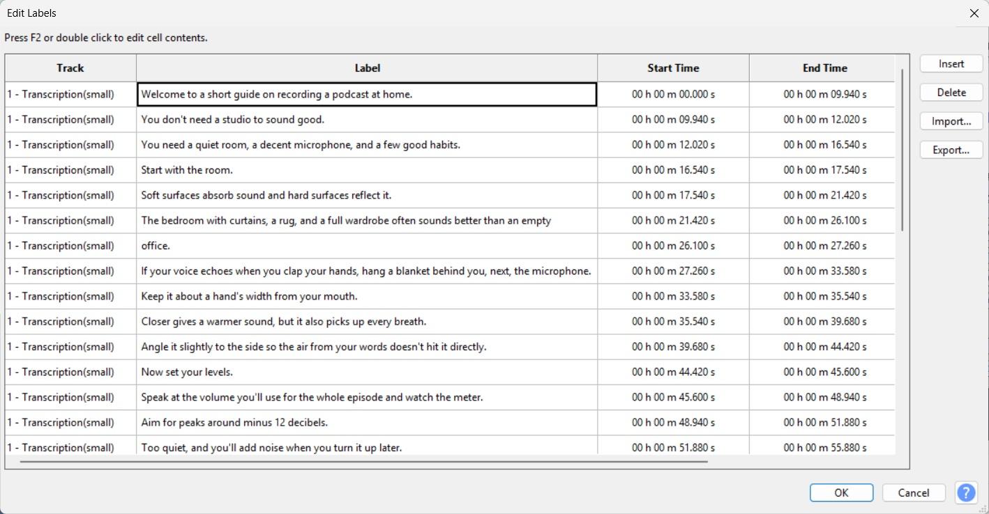Select label 'You need a quiet room, a decent microphone'
Image resolution: width=989 pixels, height=514 pixels.
pos(367,145)
